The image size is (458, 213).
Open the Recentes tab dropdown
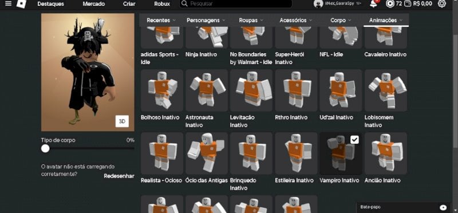coord(161,20)
